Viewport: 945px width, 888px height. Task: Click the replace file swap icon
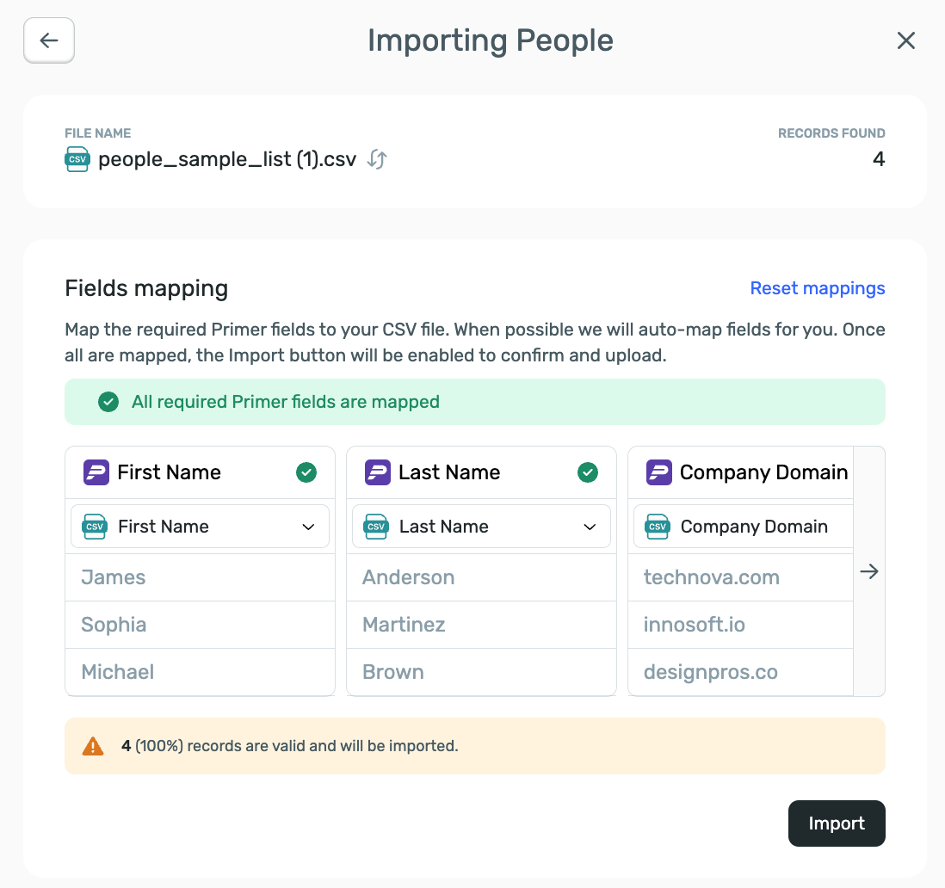point(377,159)
